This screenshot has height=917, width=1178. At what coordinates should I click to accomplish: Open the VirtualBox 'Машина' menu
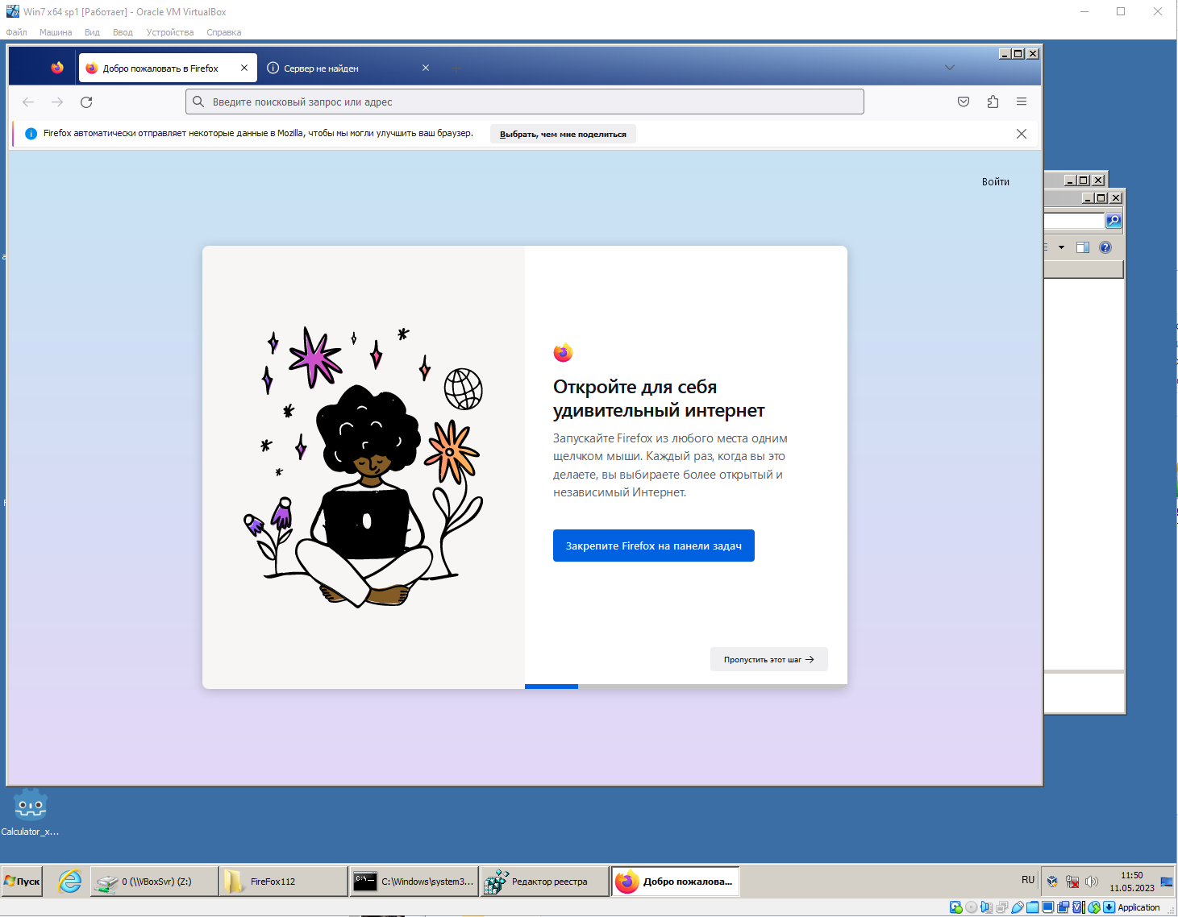56,32
